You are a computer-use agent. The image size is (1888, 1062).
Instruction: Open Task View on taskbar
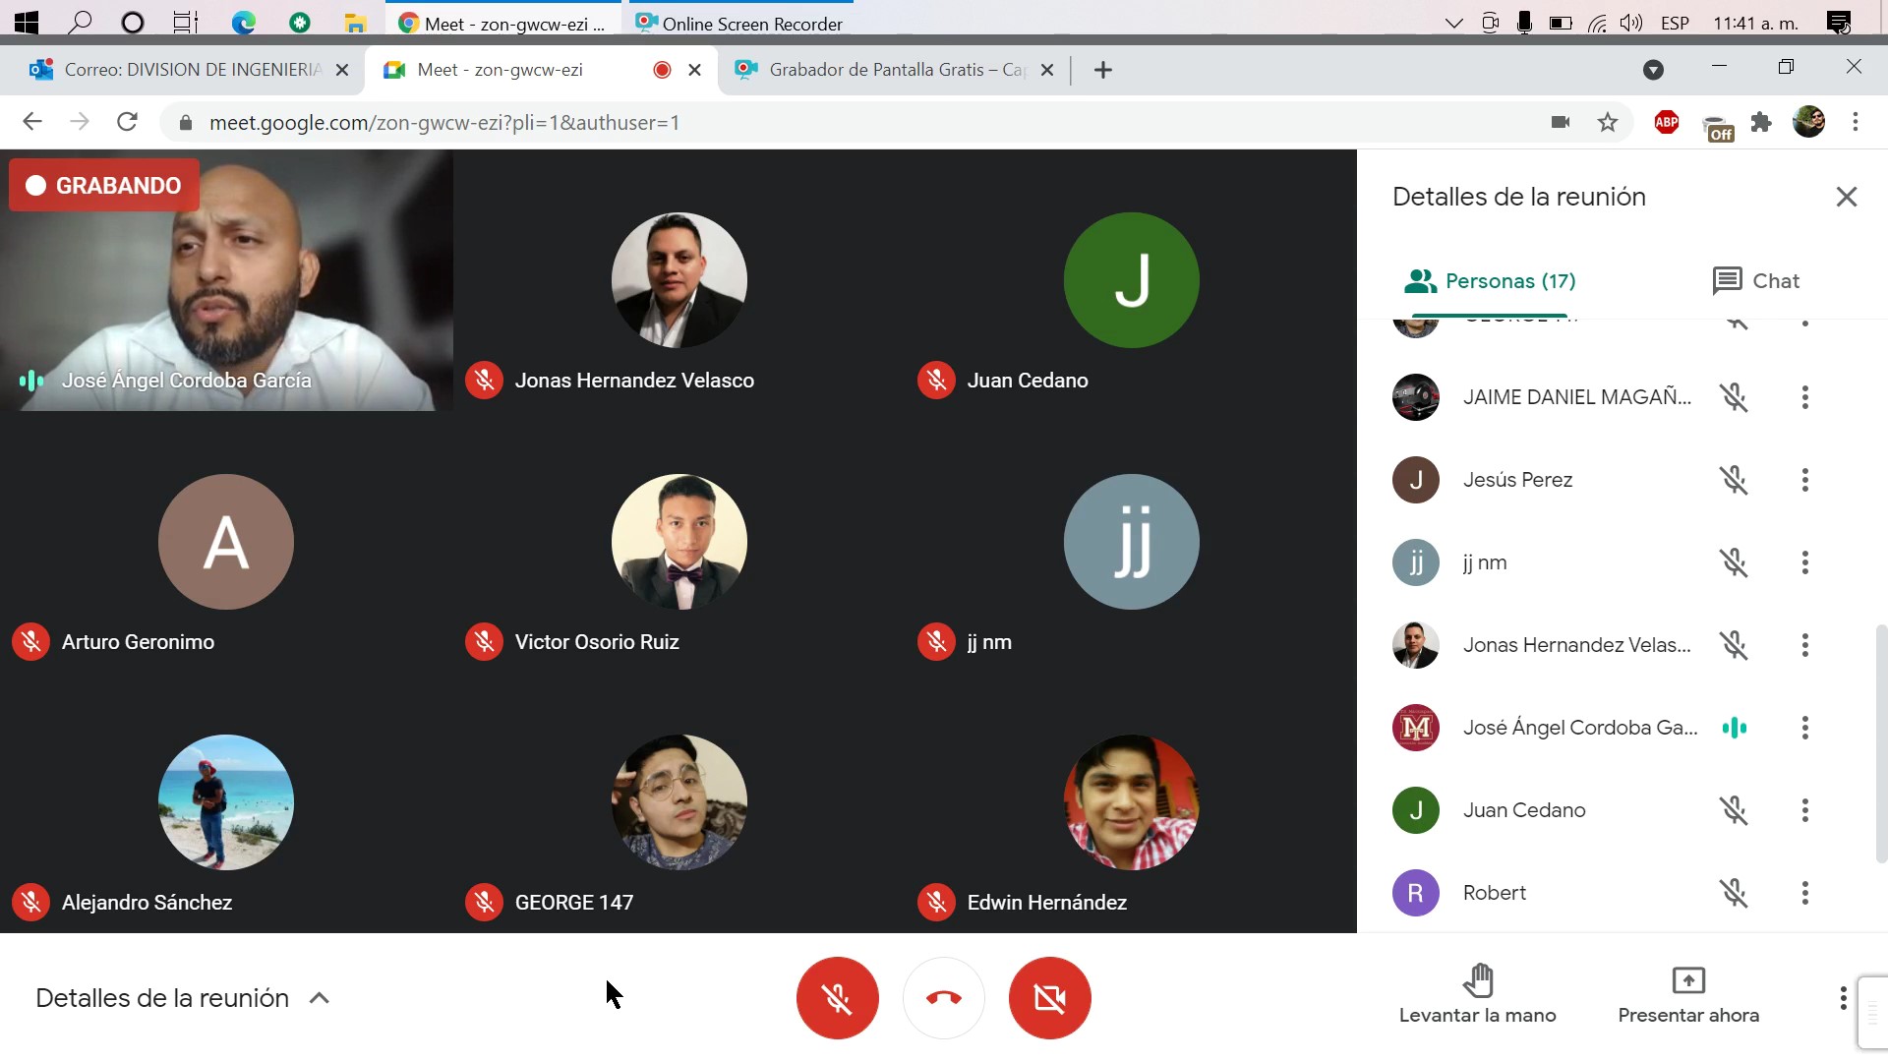click(x=186, y=23)
